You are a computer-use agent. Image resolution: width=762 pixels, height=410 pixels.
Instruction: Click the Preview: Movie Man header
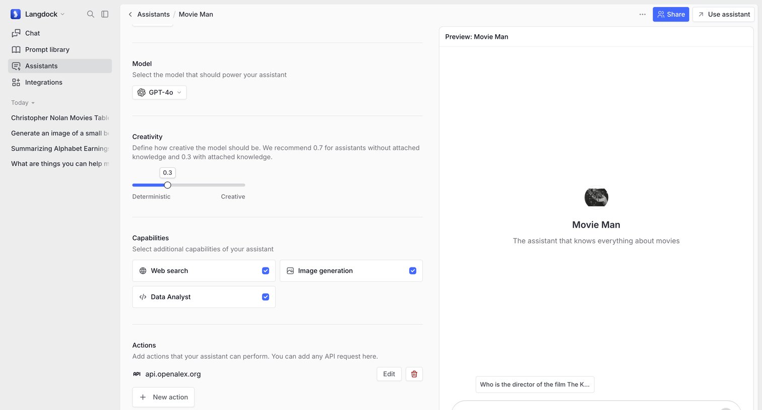coord(477,37)
